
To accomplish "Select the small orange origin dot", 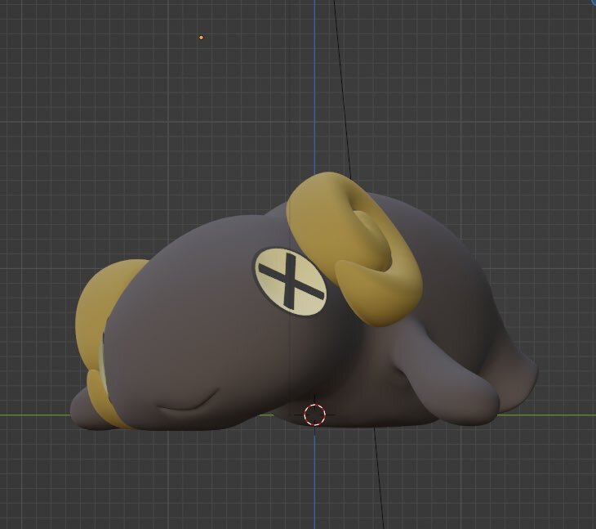I will click(x=201, y=38).
